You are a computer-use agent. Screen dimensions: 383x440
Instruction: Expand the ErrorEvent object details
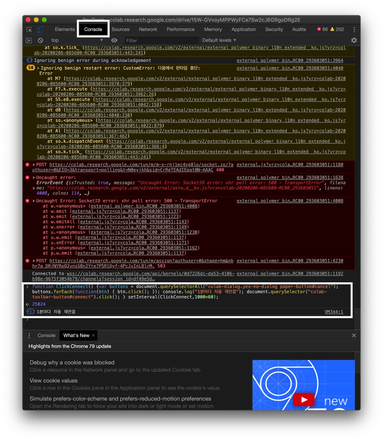pos(34,188)
